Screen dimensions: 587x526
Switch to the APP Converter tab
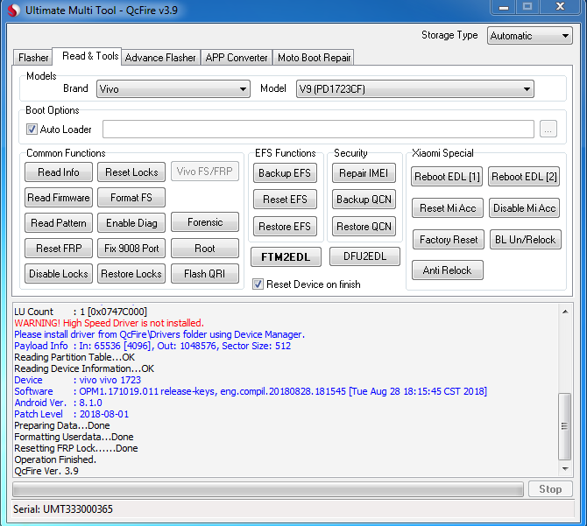(x=237, y=58)
